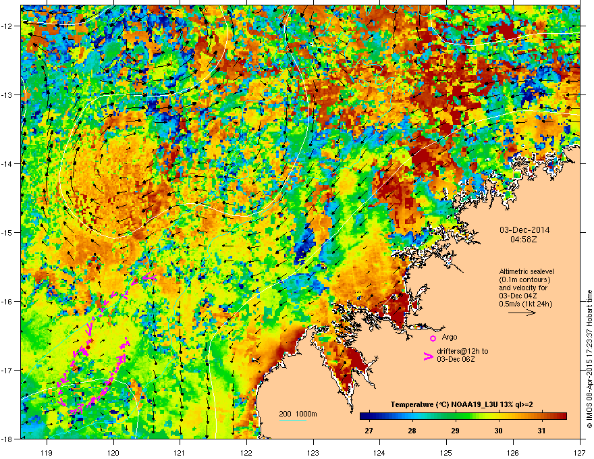
Task: Click the longitude axis label 125
Action: click(446, 452)
